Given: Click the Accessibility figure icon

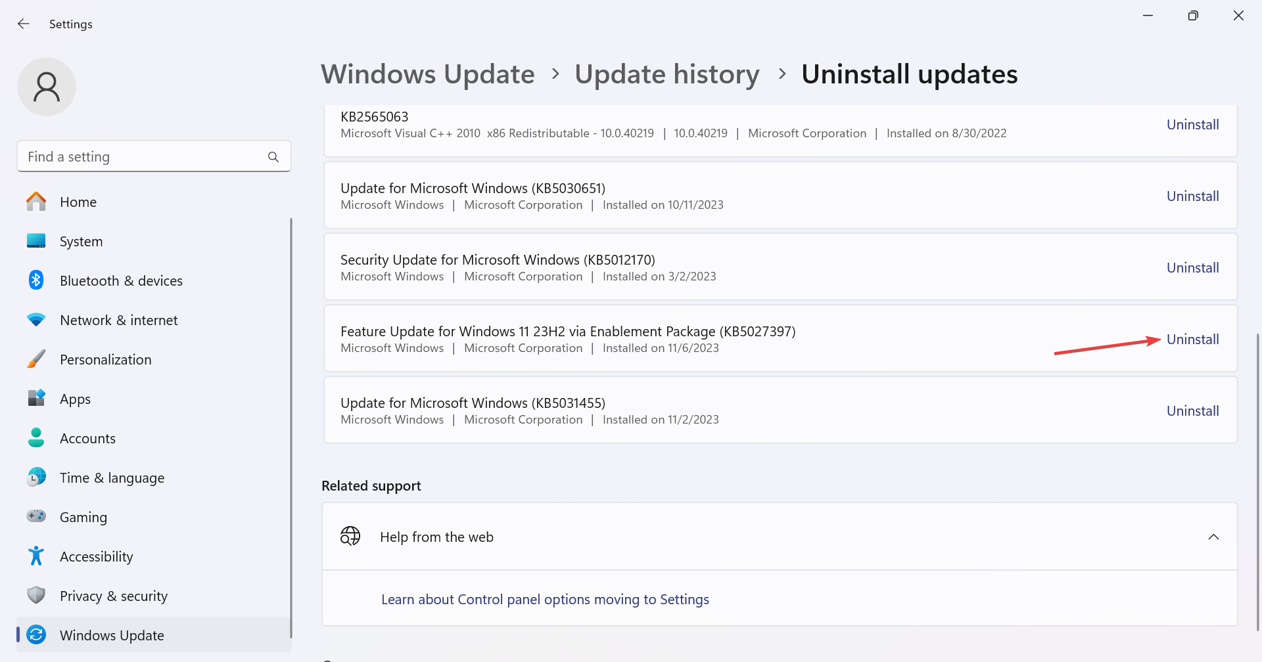Looking at the screenshot, I should pos(36,556).
